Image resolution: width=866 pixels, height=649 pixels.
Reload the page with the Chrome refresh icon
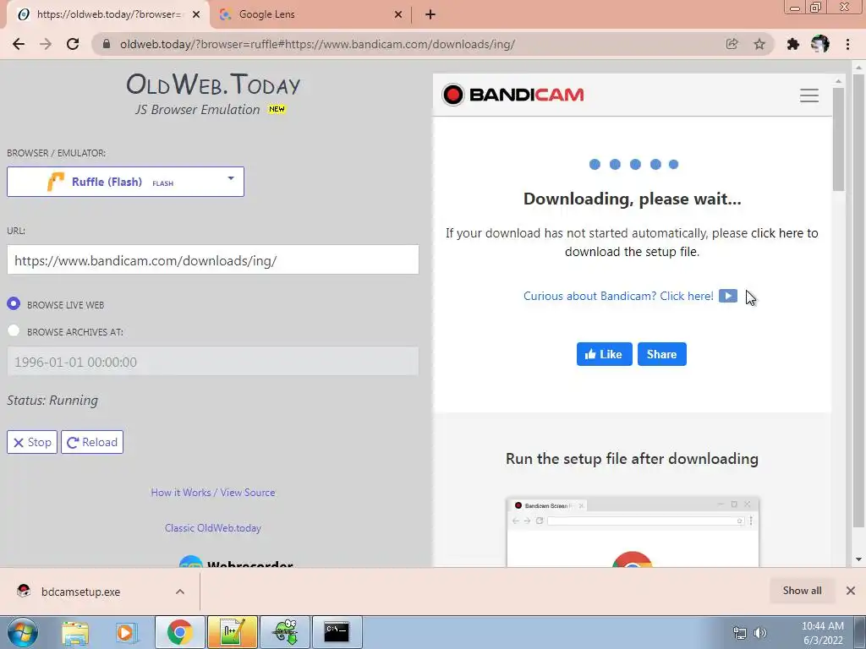click(73, 44)
